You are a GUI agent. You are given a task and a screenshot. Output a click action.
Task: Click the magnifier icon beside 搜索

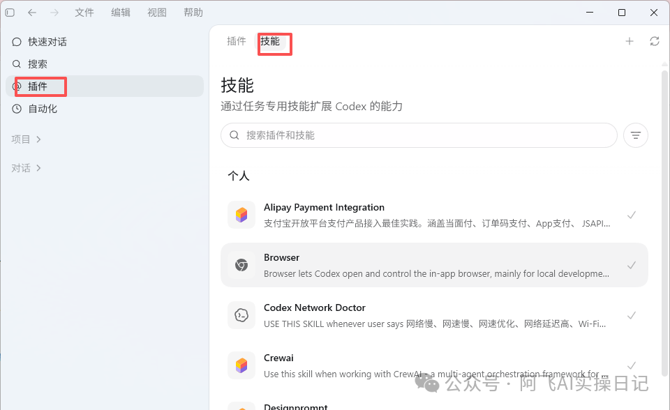[17, 64]
